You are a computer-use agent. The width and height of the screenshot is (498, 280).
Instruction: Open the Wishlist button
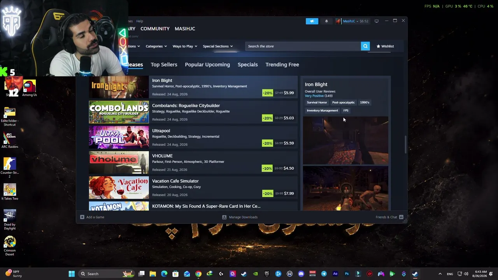tap(385, 46)
